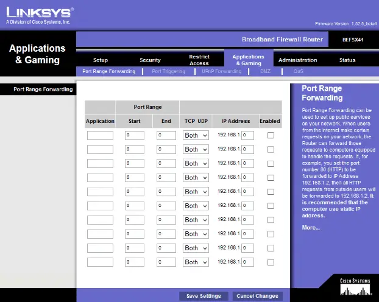The height and width of the screenshot is (302, 379).
Task: Select the Port Triggering sub-tab
Action: pos(168,71)
